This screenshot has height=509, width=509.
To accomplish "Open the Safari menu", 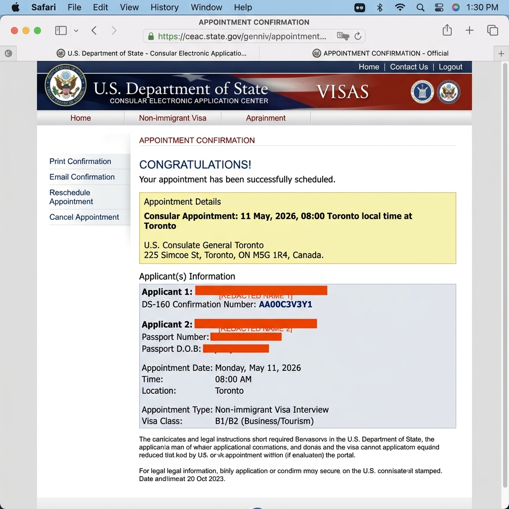I will pos(44,7).
